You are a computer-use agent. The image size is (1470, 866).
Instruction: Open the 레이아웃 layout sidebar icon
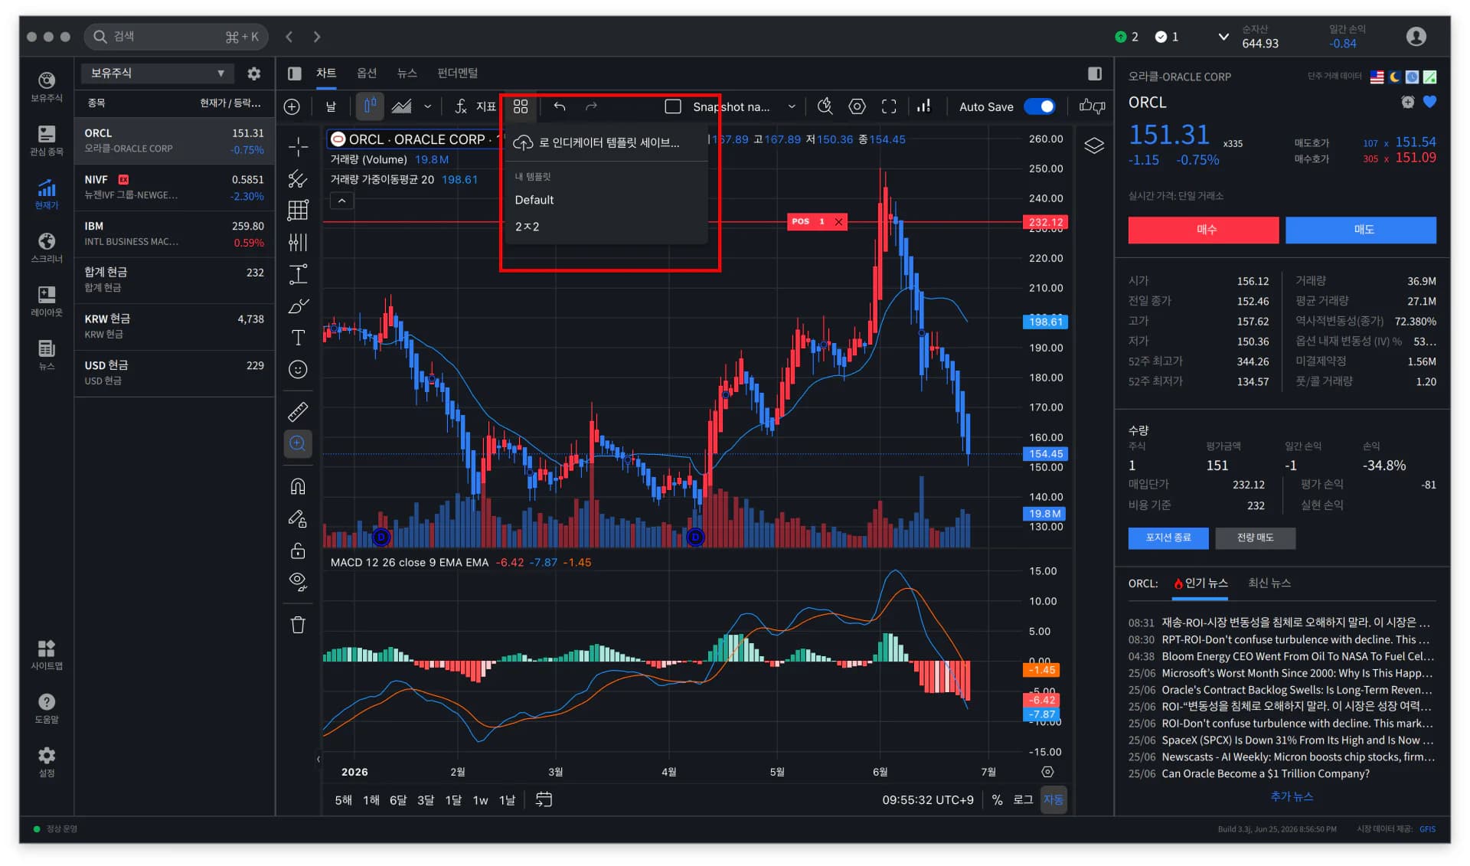47,301
